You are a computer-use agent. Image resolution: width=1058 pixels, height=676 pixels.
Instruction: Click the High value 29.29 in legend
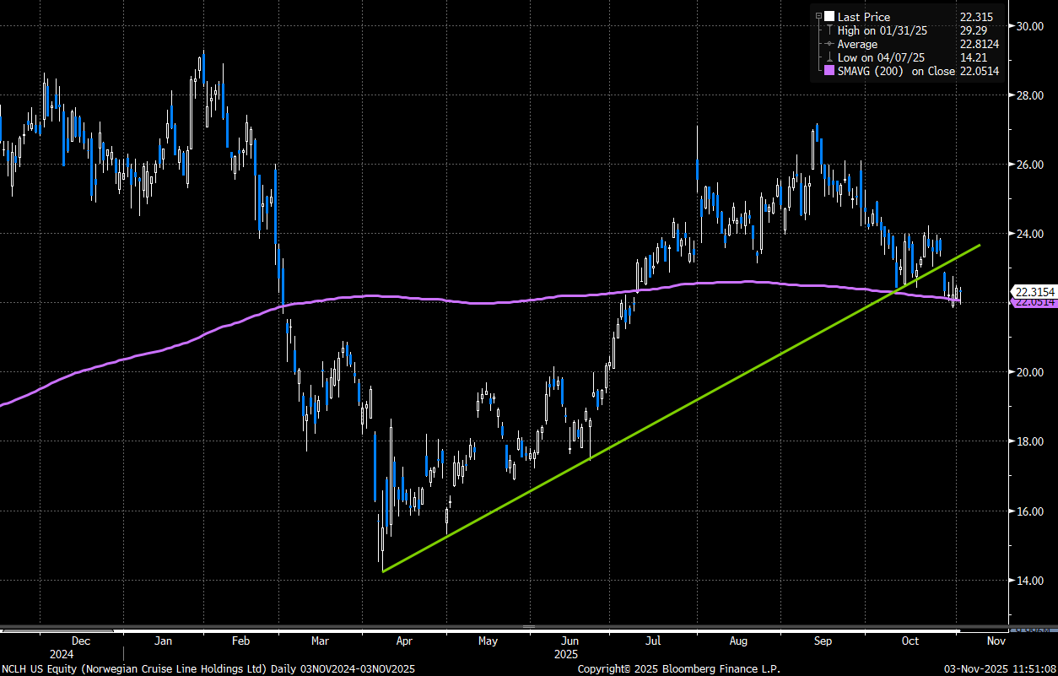click(x=974, y=30)
